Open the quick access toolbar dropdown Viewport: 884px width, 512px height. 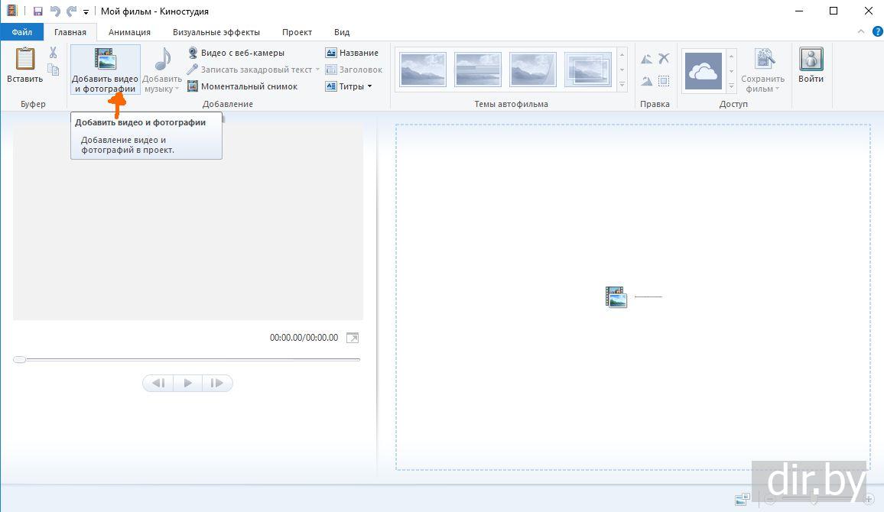[86, 12]
